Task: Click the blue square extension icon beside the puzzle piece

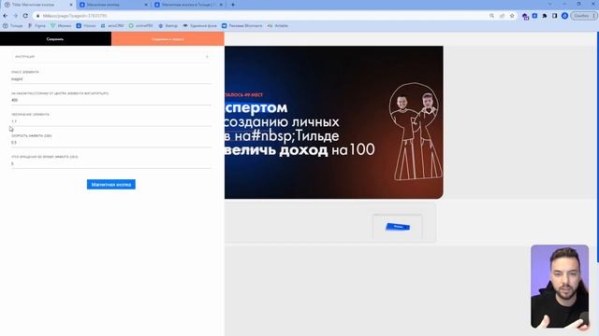Action: [534, 16]
